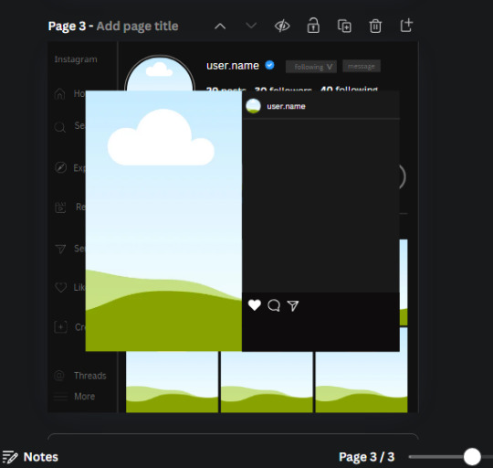Screen dimensions: 493x468
Task: Select the bottom-right grid post thumbnail
Action: pyautogui.click(x=362, y=382)
